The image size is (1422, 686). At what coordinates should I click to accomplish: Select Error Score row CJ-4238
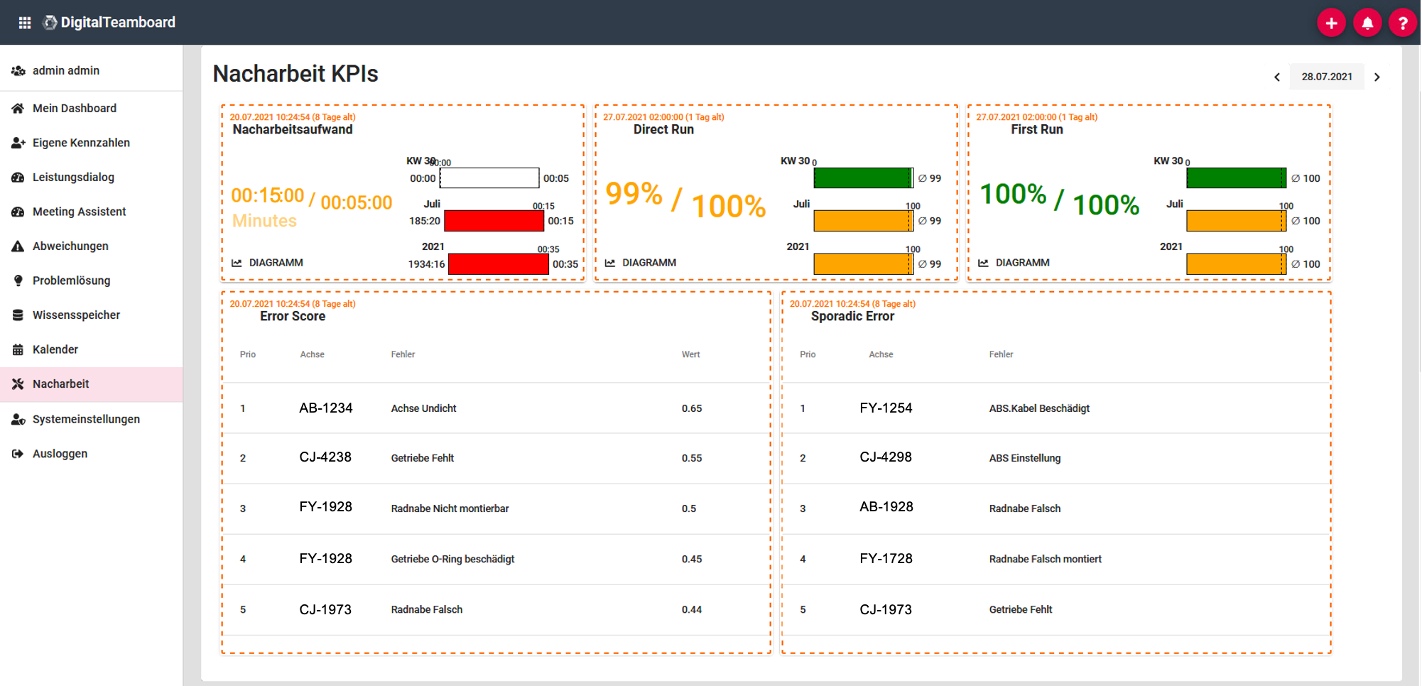[x=496, y=458]
